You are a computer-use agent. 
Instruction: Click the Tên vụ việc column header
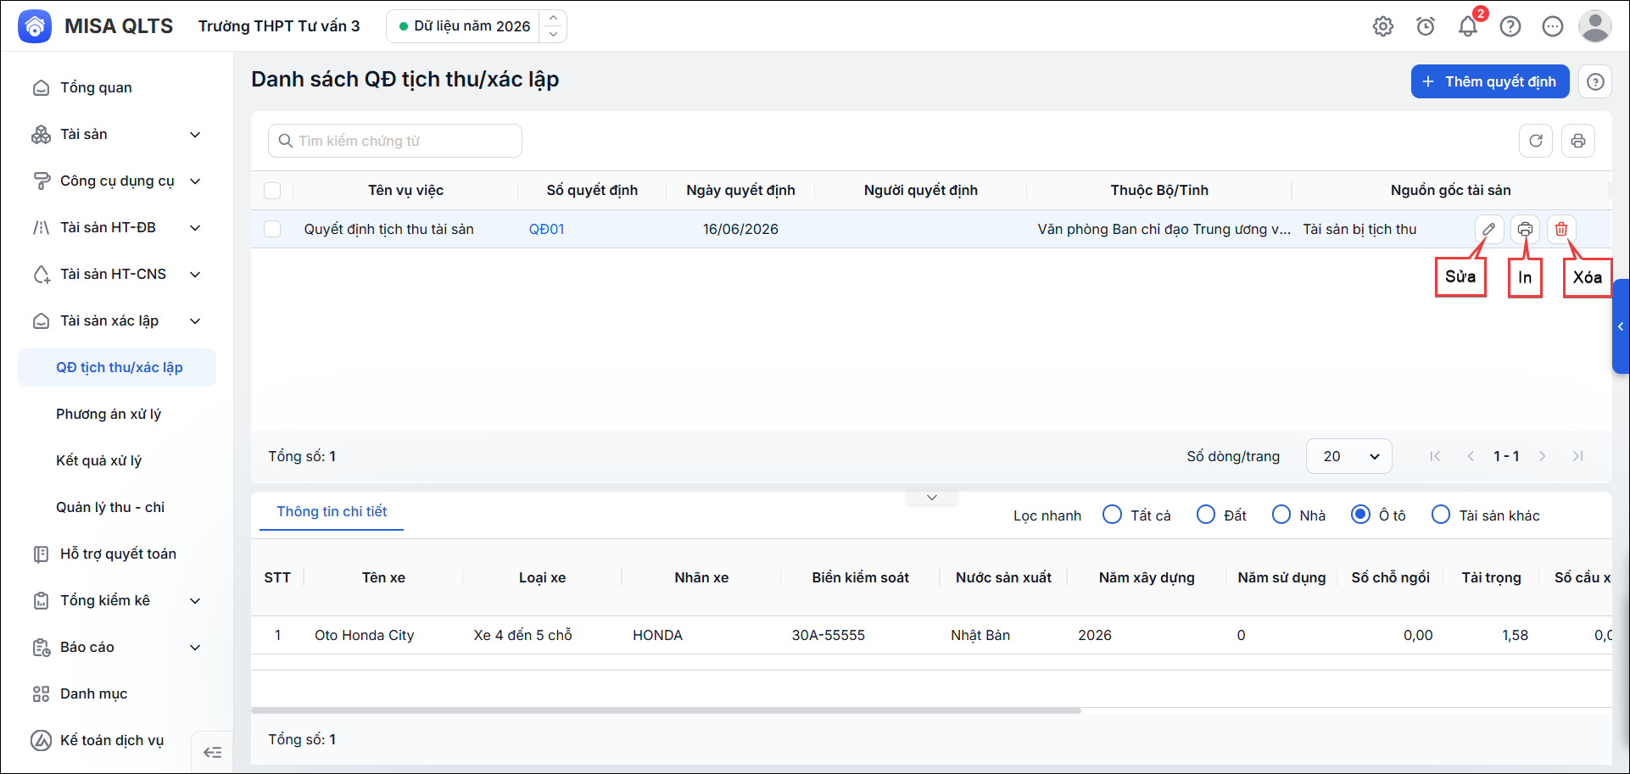pyautogui.click(x=405, y=191)
